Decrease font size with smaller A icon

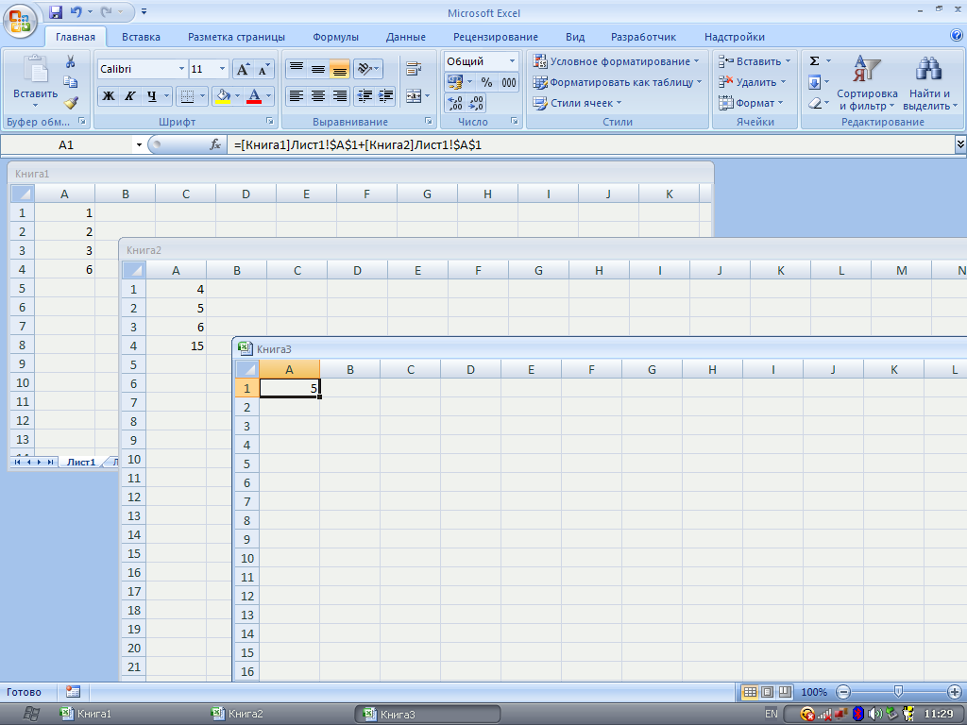(x=264, y=69)
